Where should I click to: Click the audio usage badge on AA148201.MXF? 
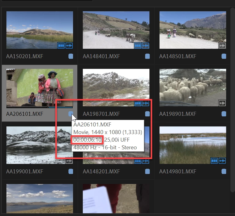145,161
